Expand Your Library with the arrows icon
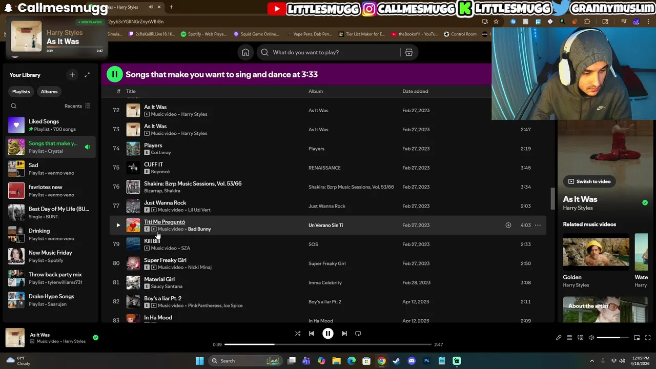Screen dimensions: 656x369 [x=87, y=75]
